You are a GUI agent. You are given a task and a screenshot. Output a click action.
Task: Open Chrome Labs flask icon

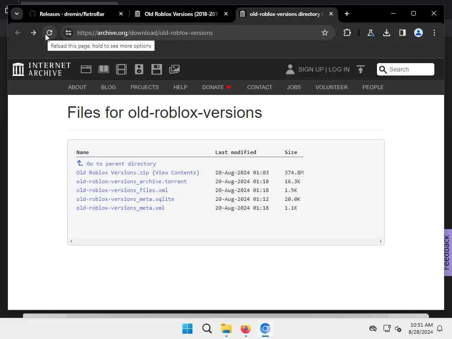pos(371,33)
